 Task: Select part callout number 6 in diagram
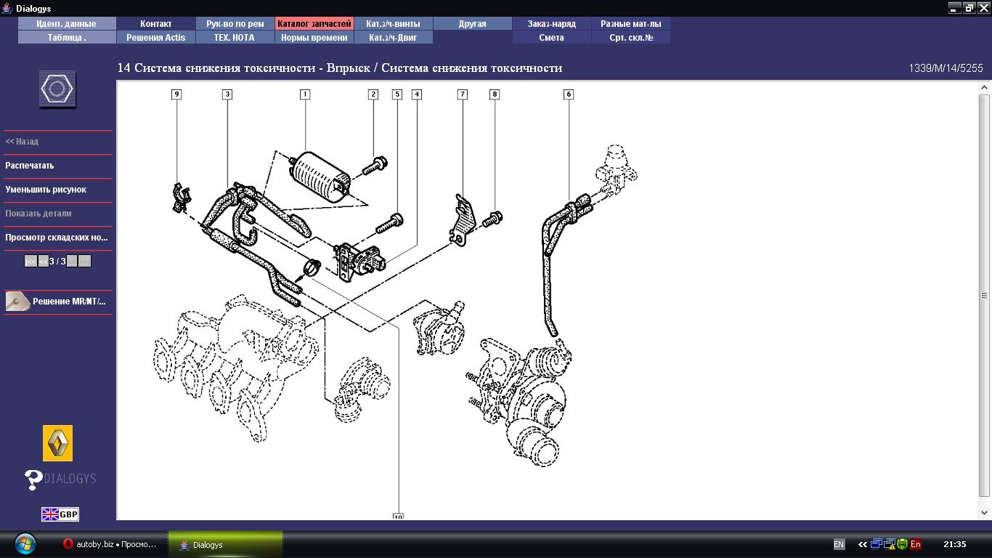[x=569, y=94]
